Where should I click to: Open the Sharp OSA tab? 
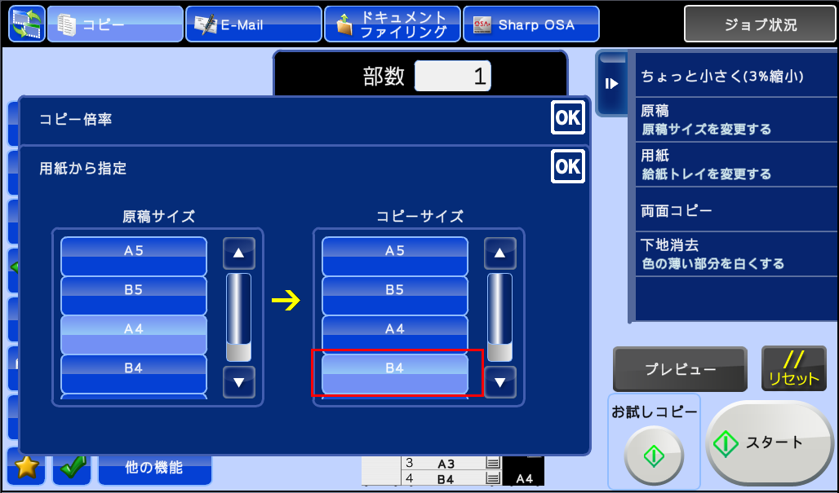[530, 24]
